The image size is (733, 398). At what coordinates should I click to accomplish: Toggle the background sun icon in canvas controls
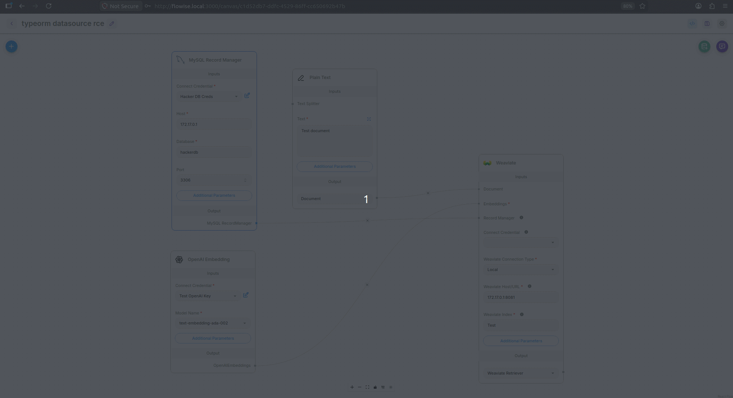(391, 387)
